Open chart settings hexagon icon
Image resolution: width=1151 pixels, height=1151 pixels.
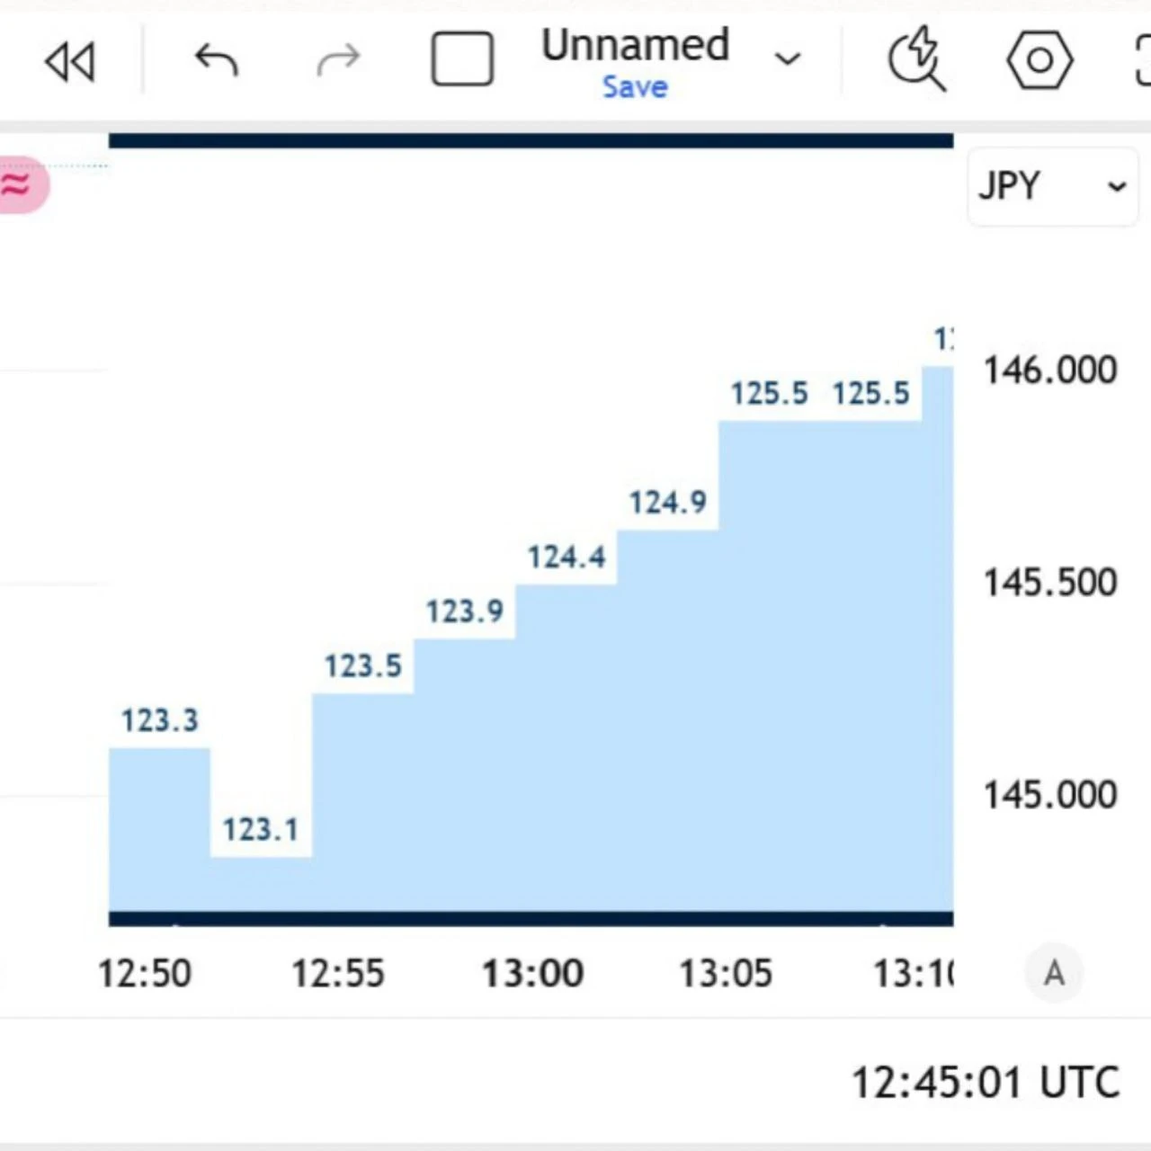pyautogui.click(x=1039, y=60)
